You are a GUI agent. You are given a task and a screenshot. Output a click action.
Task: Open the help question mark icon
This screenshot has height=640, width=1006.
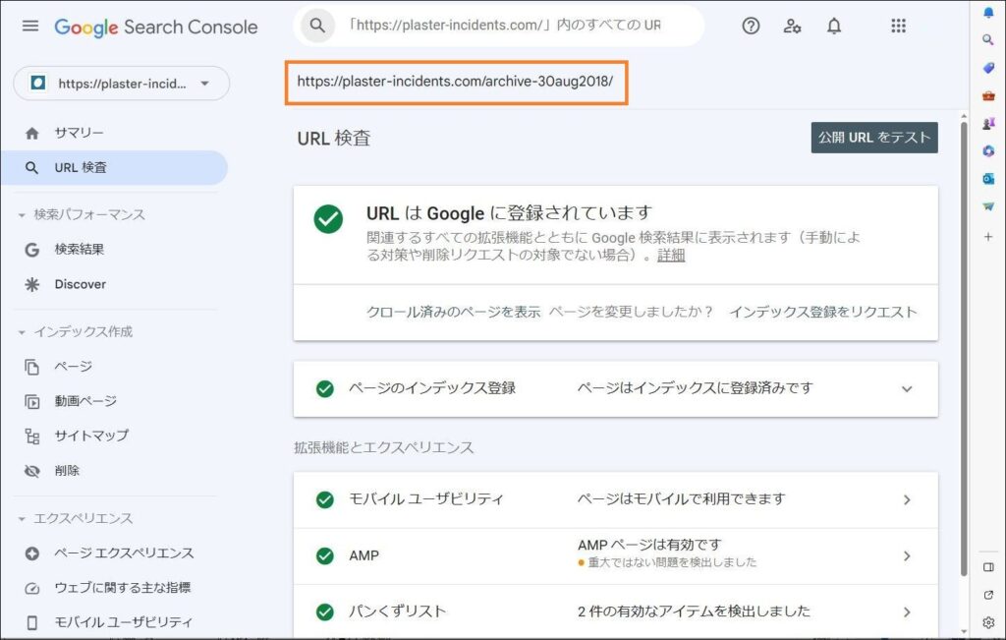pyautogui.click(x=751, y=26)
